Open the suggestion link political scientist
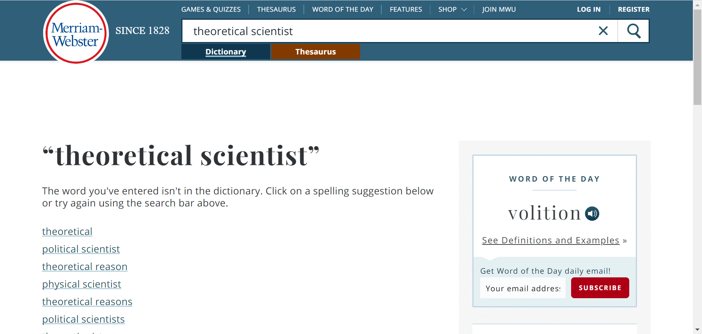The width and height of the screenshot is (702, 334). pos(81,249)
